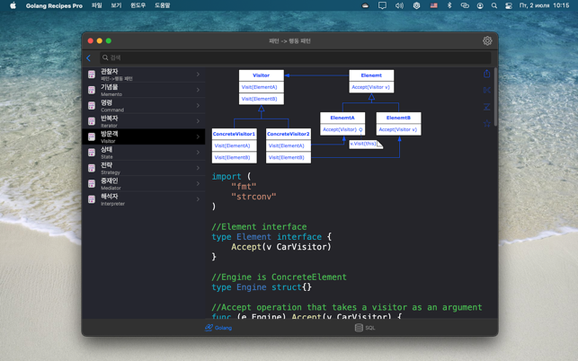
Task: Select 반복자 Iterator in the list
Action: coord(144,121)
